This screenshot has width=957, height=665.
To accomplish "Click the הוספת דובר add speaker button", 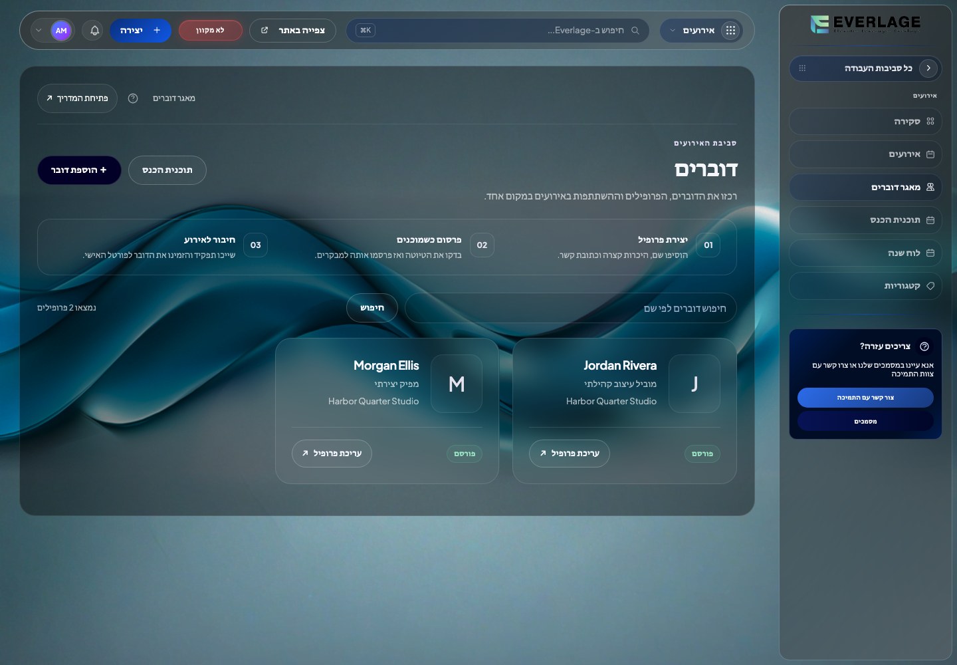I will 79,170.
